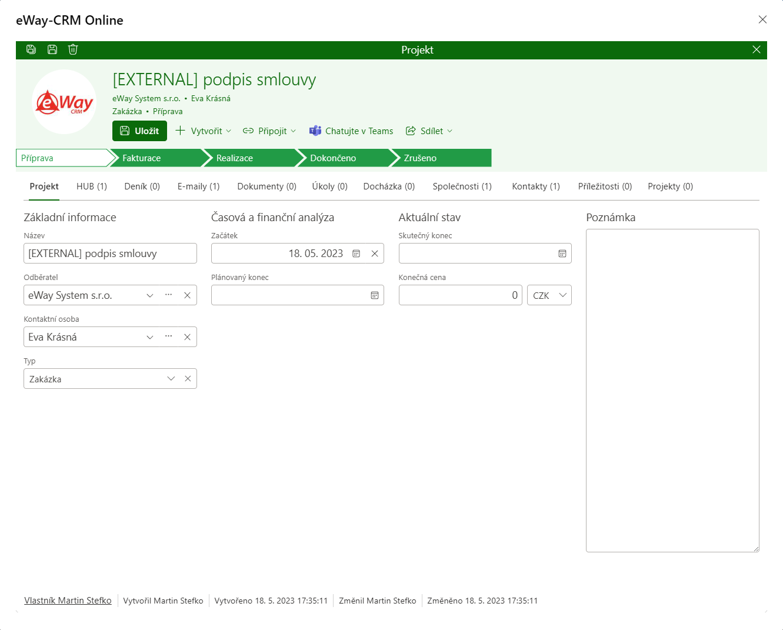Click the Název input field
Screen dimensions: 783x630
click(110, 254)
